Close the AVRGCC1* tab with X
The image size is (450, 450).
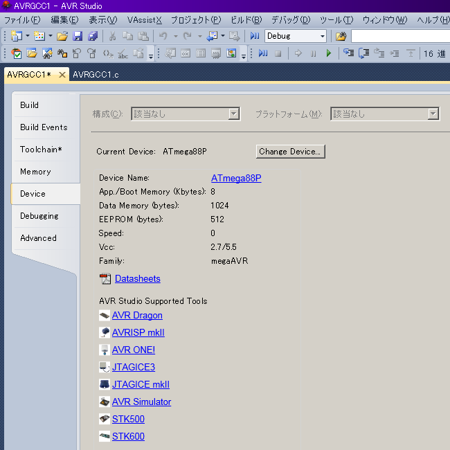(62, 75)
